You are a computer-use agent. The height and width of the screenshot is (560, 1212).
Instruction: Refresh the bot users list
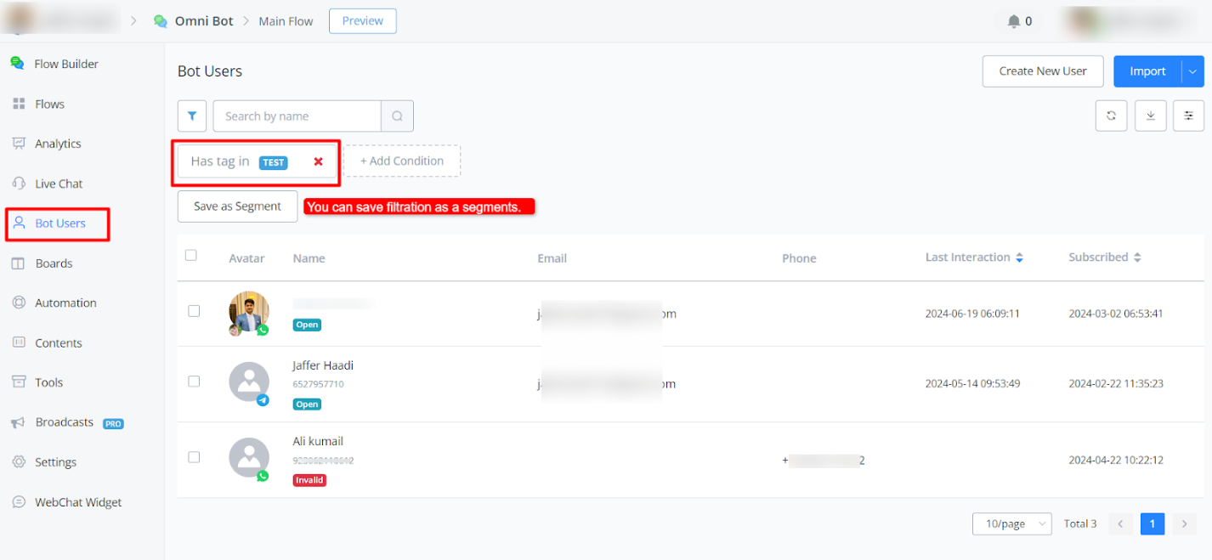(1111, 116)
